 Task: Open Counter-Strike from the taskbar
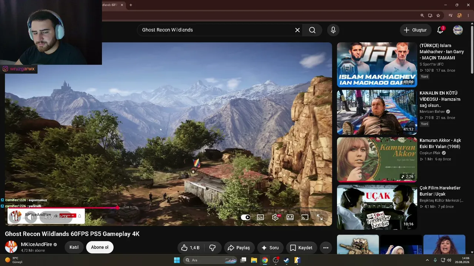click(297, 260)
